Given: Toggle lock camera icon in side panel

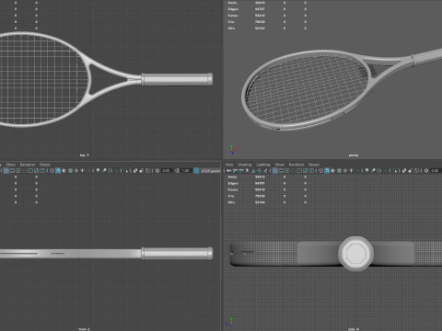Looking at the screenshot, I should pyautogui.click(x=235, y=170).
